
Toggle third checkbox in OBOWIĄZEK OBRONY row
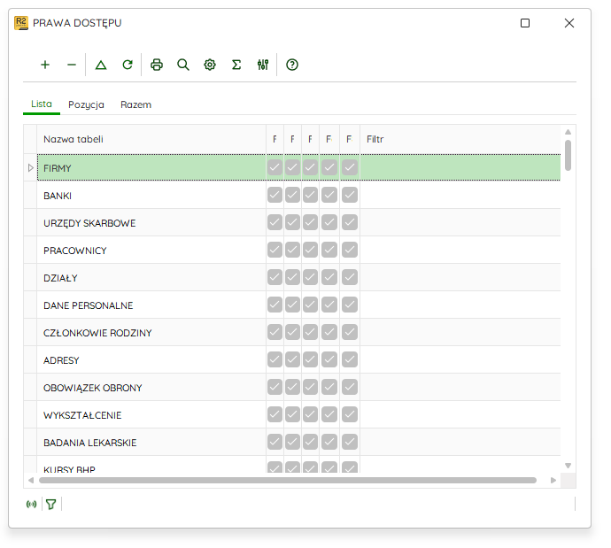coord(310,387)
